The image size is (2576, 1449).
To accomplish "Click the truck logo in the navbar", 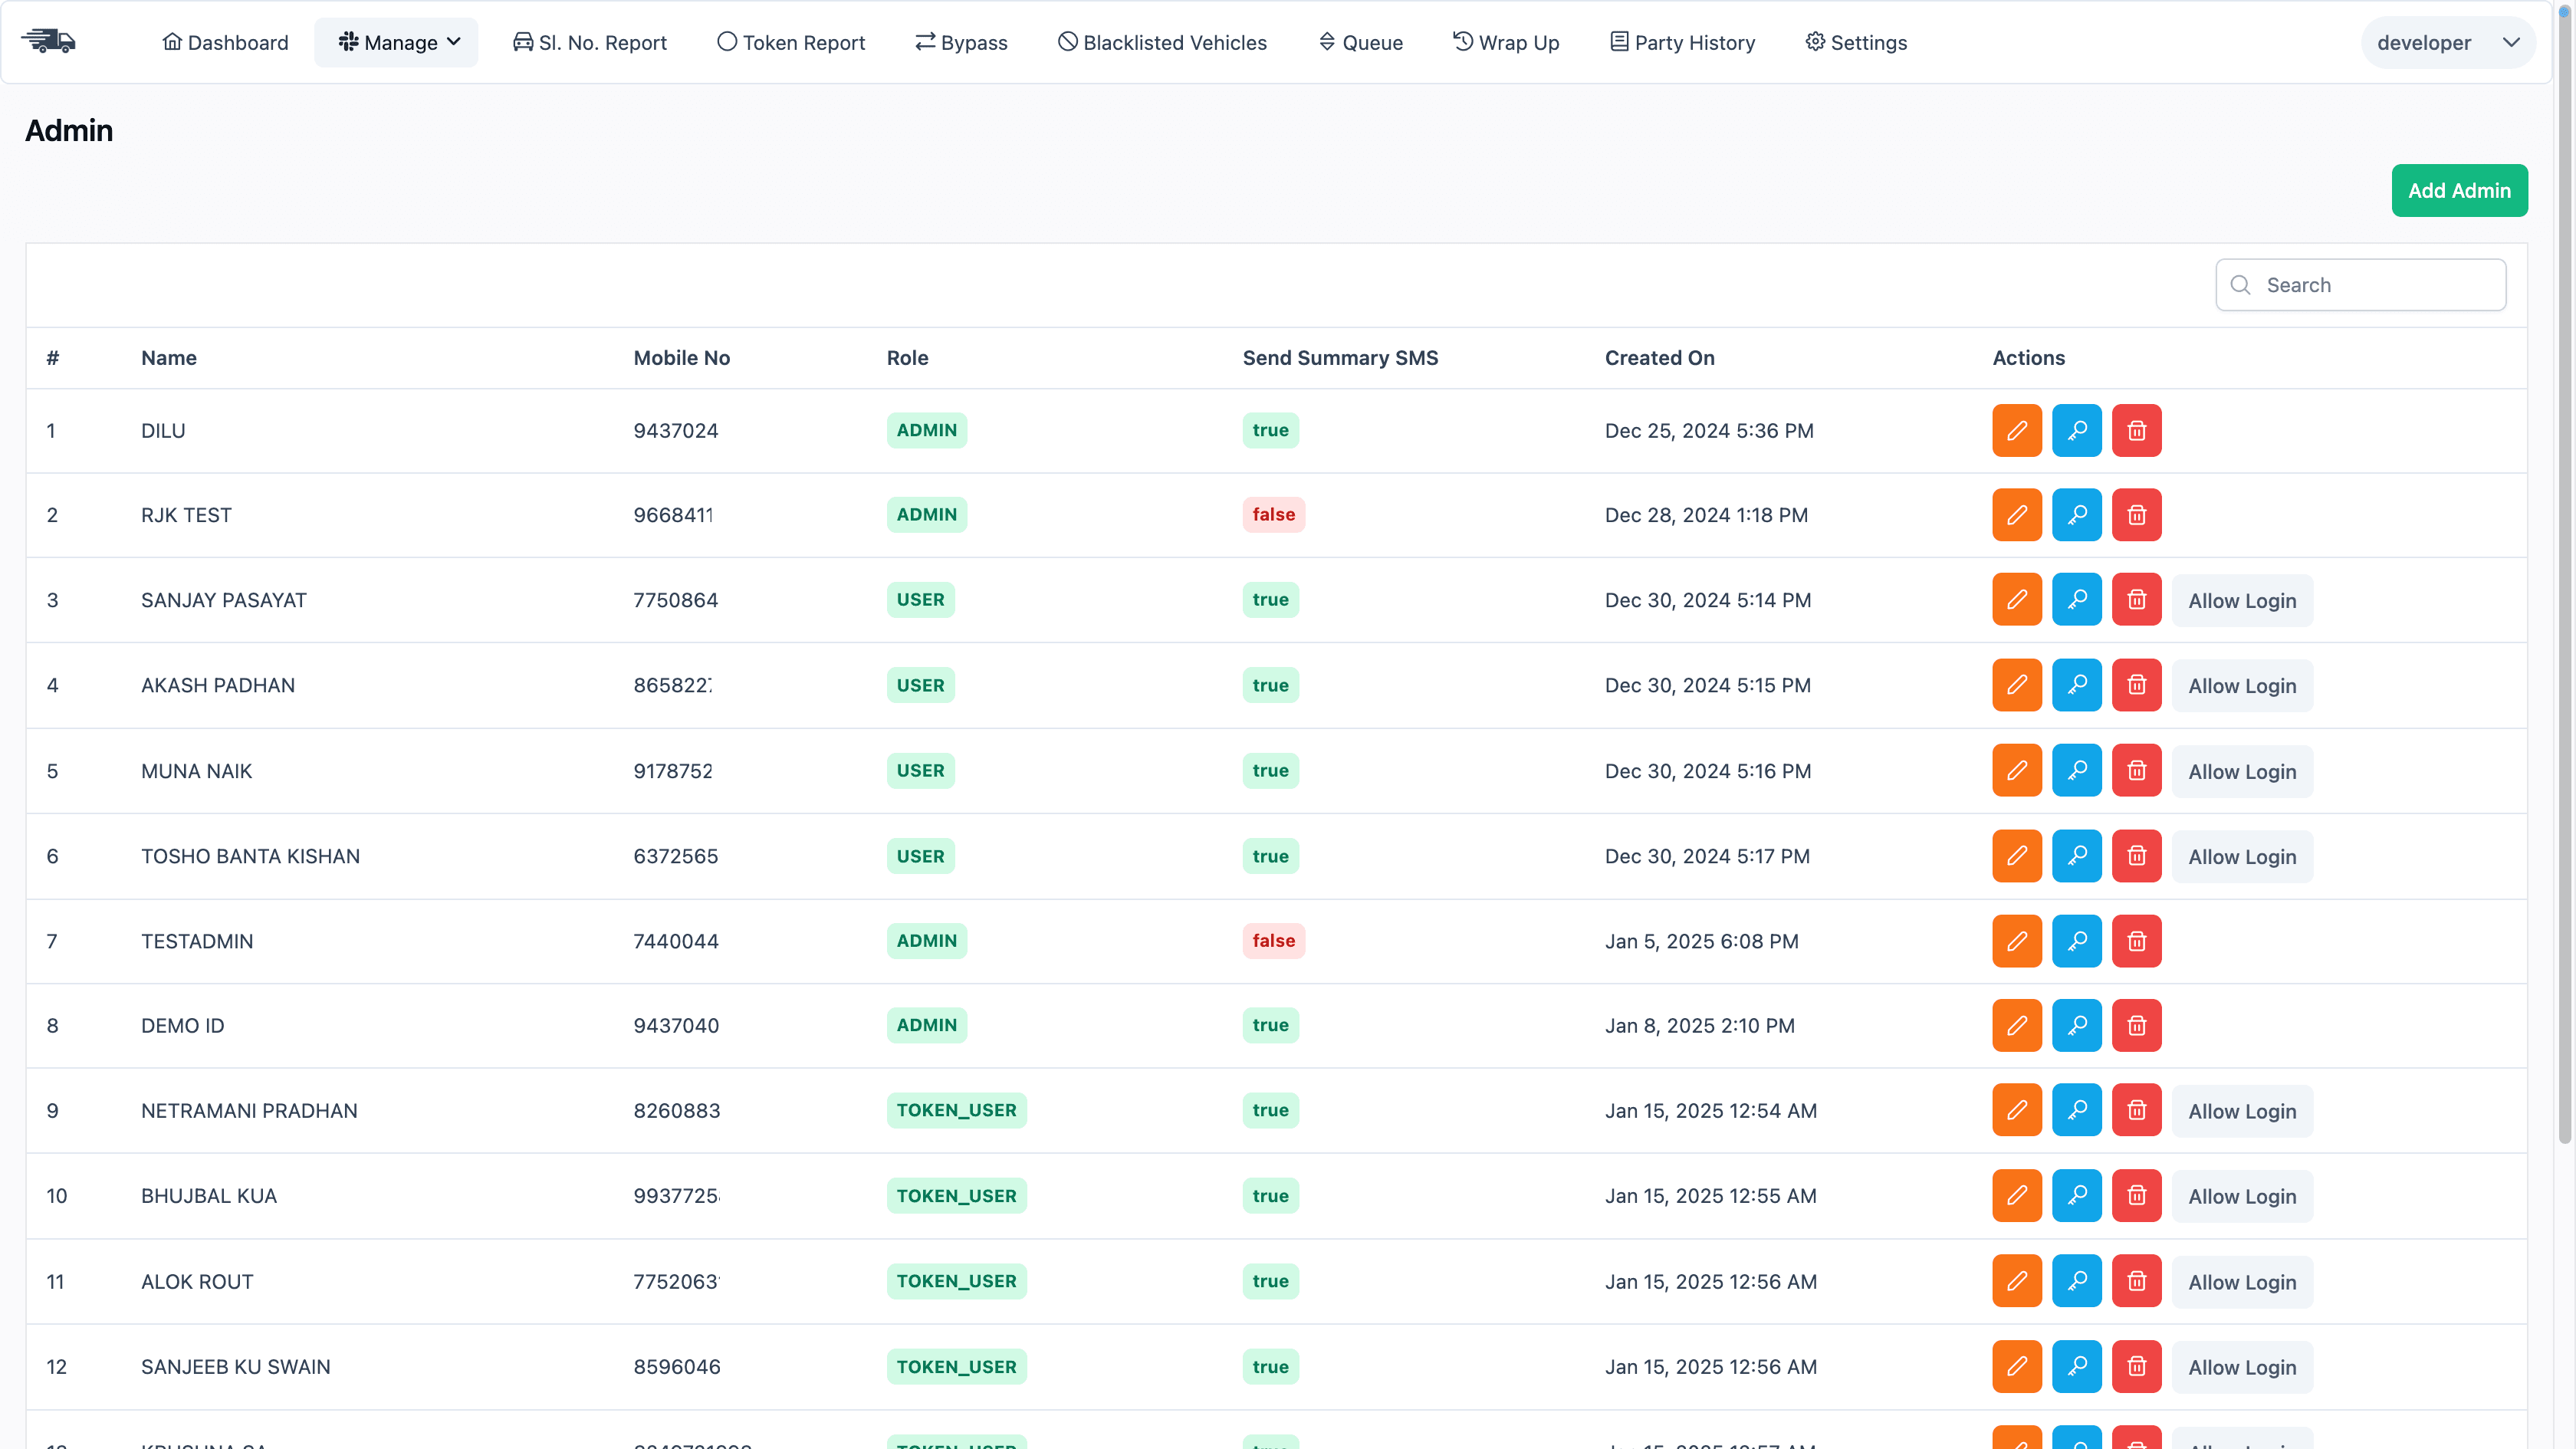I will click(x=49, y=41).
